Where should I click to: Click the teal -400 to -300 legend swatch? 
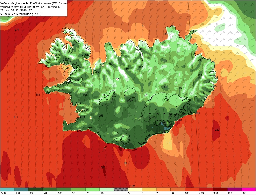click(x=21, y=190)
